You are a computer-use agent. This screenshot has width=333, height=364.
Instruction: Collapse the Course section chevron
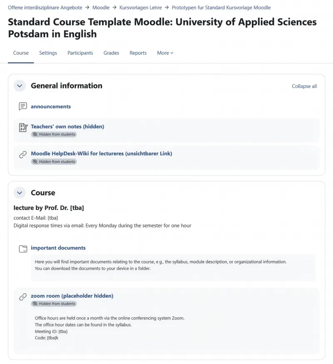(x=20, y=193)
